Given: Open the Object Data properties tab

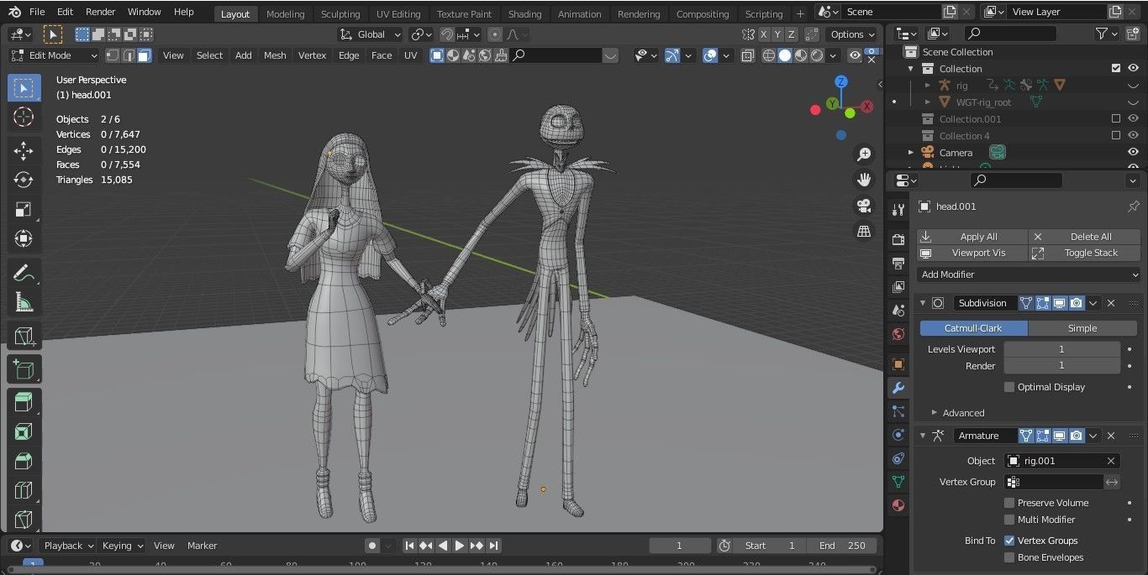Looking at the screenshot, I should 898,482.
